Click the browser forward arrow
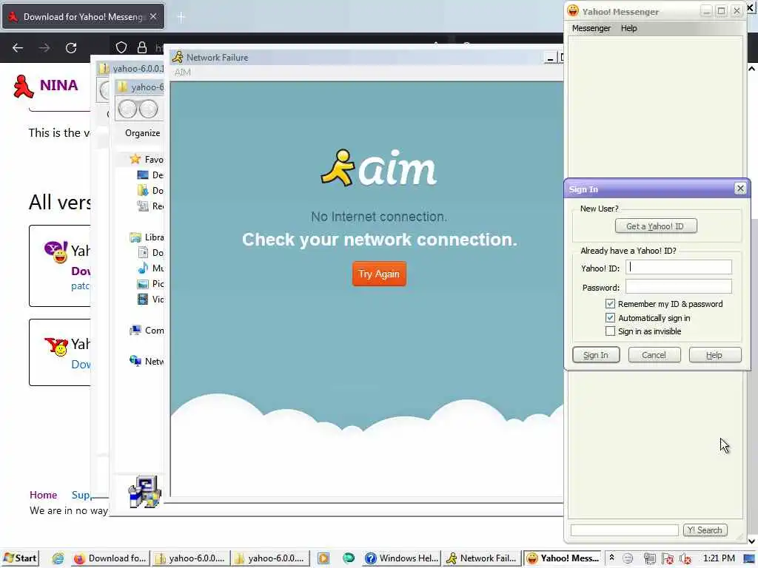Viewport: 758px width, 568px height. (44, 48)
